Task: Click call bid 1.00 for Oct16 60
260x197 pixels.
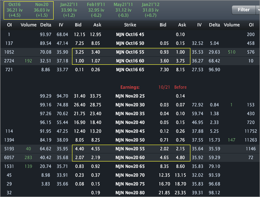Action: point(80,61)
